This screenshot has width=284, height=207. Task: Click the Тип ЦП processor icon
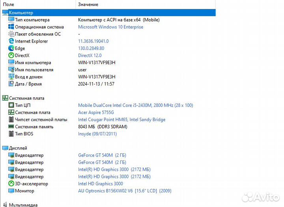click(x=11, y=105)
